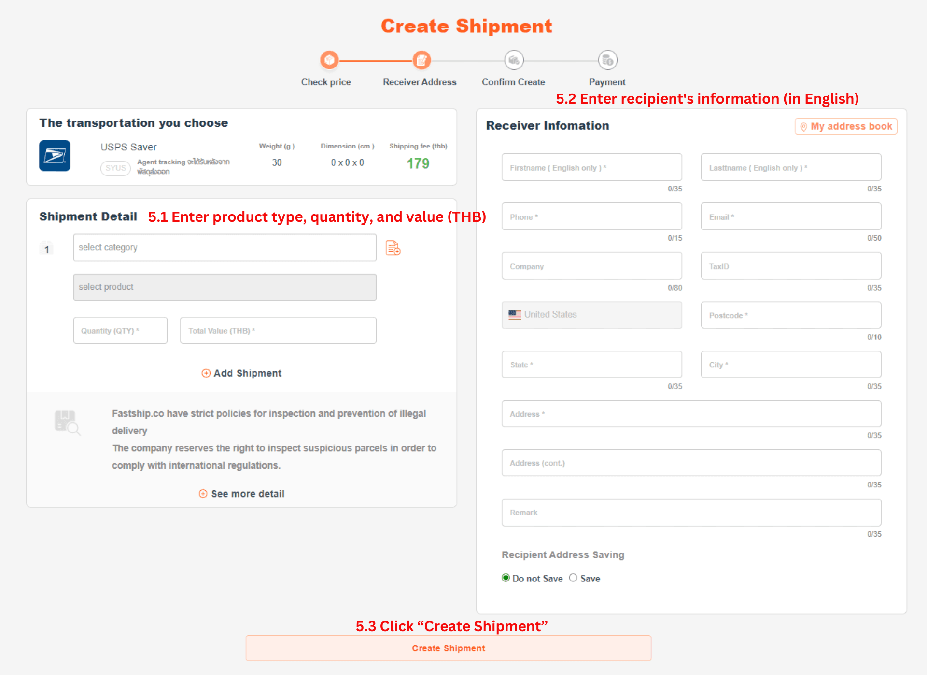Screen dimensions: 927x675
Task: Click the plus icon next to See more detail
Action: (x=203, y=494)
